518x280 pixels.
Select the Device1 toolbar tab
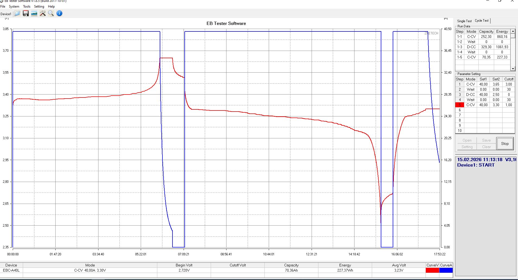click(x=6, y=14)
